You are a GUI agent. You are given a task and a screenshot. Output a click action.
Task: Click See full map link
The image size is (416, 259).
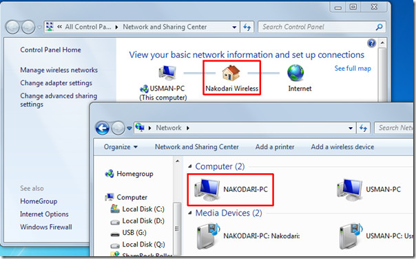(x=353, y=68)
